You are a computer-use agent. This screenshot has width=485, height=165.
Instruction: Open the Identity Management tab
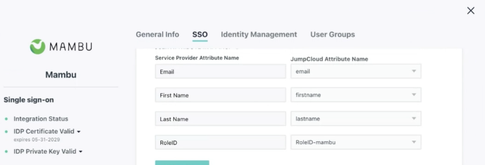click(x=259, y=34)
